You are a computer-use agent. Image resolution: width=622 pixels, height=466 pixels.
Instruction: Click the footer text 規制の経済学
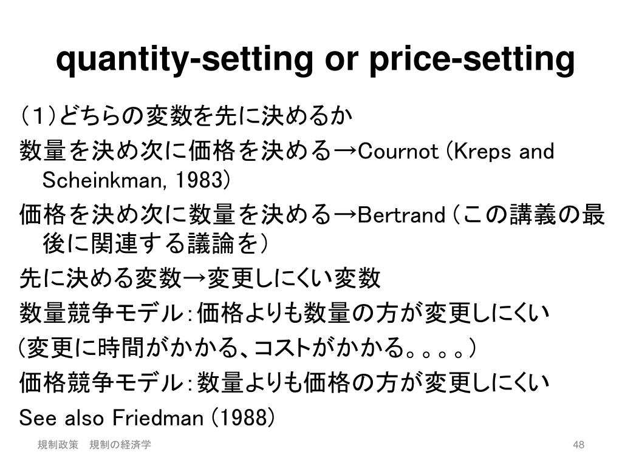tap(120, 445)
